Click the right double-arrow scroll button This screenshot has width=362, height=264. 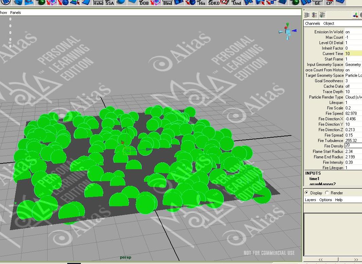[350, 260]
